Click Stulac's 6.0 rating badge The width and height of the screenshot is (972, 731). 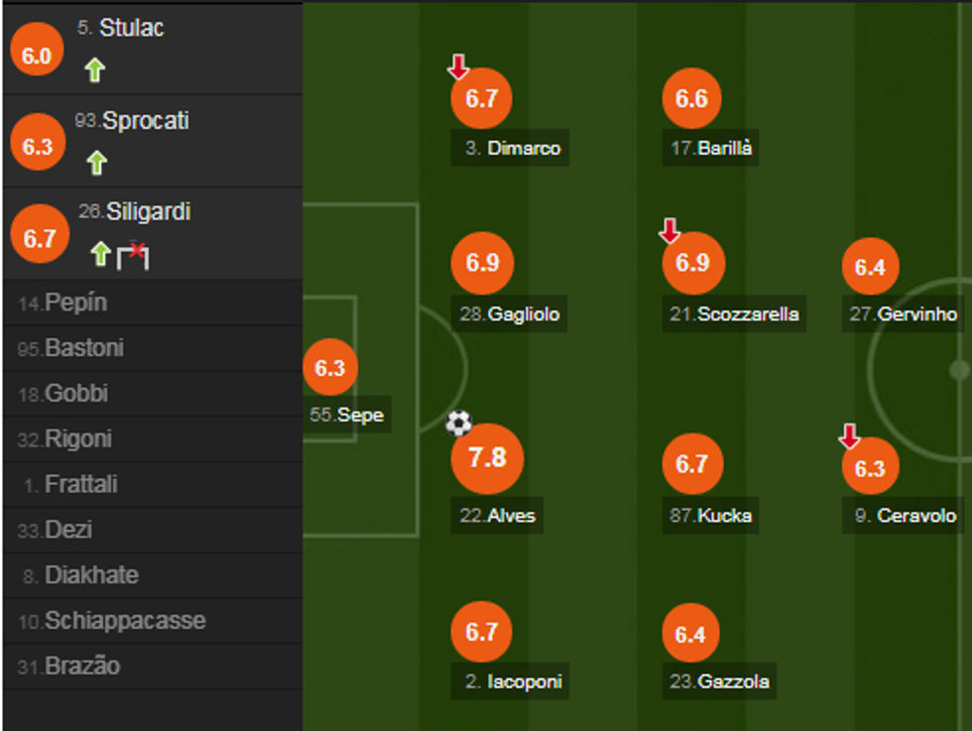pos(35,56)
